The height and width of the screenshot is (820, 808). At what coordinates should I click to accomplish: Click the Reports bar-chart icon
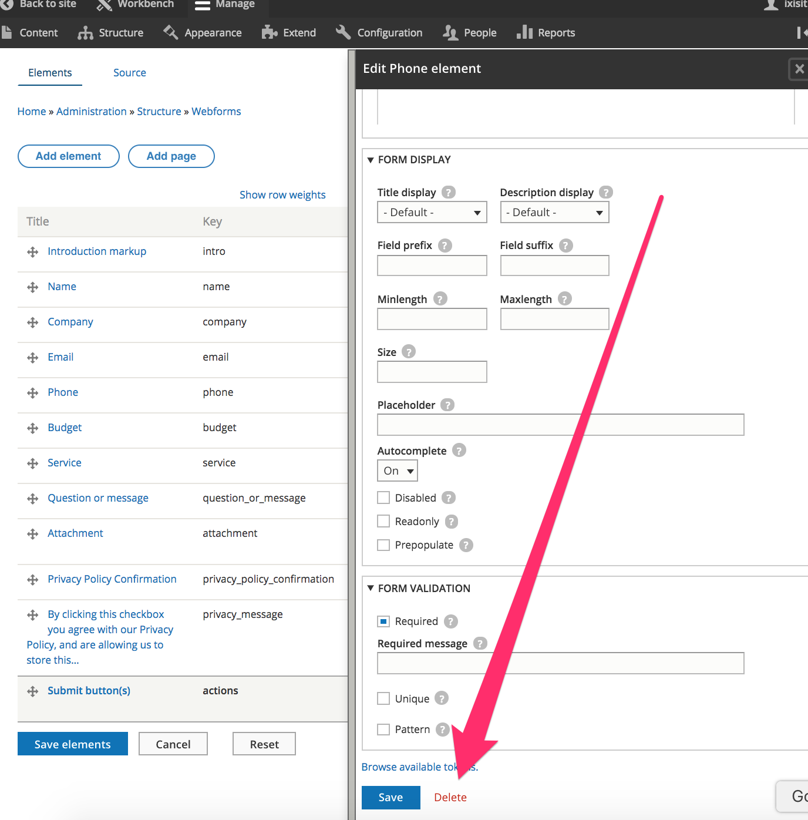click(x=524, y=32)
